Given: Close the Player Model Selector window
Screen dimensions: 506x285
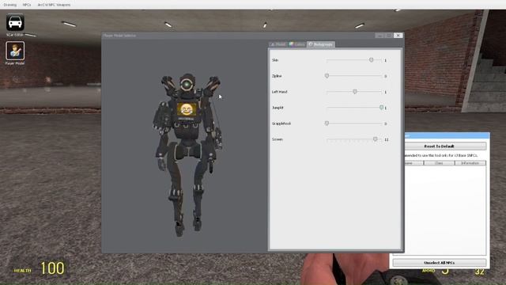Looking at the screenshot, I should [398, 36].
